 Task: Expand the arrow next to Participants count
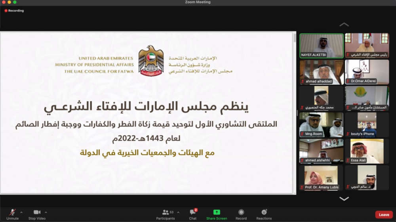point(178,212)
